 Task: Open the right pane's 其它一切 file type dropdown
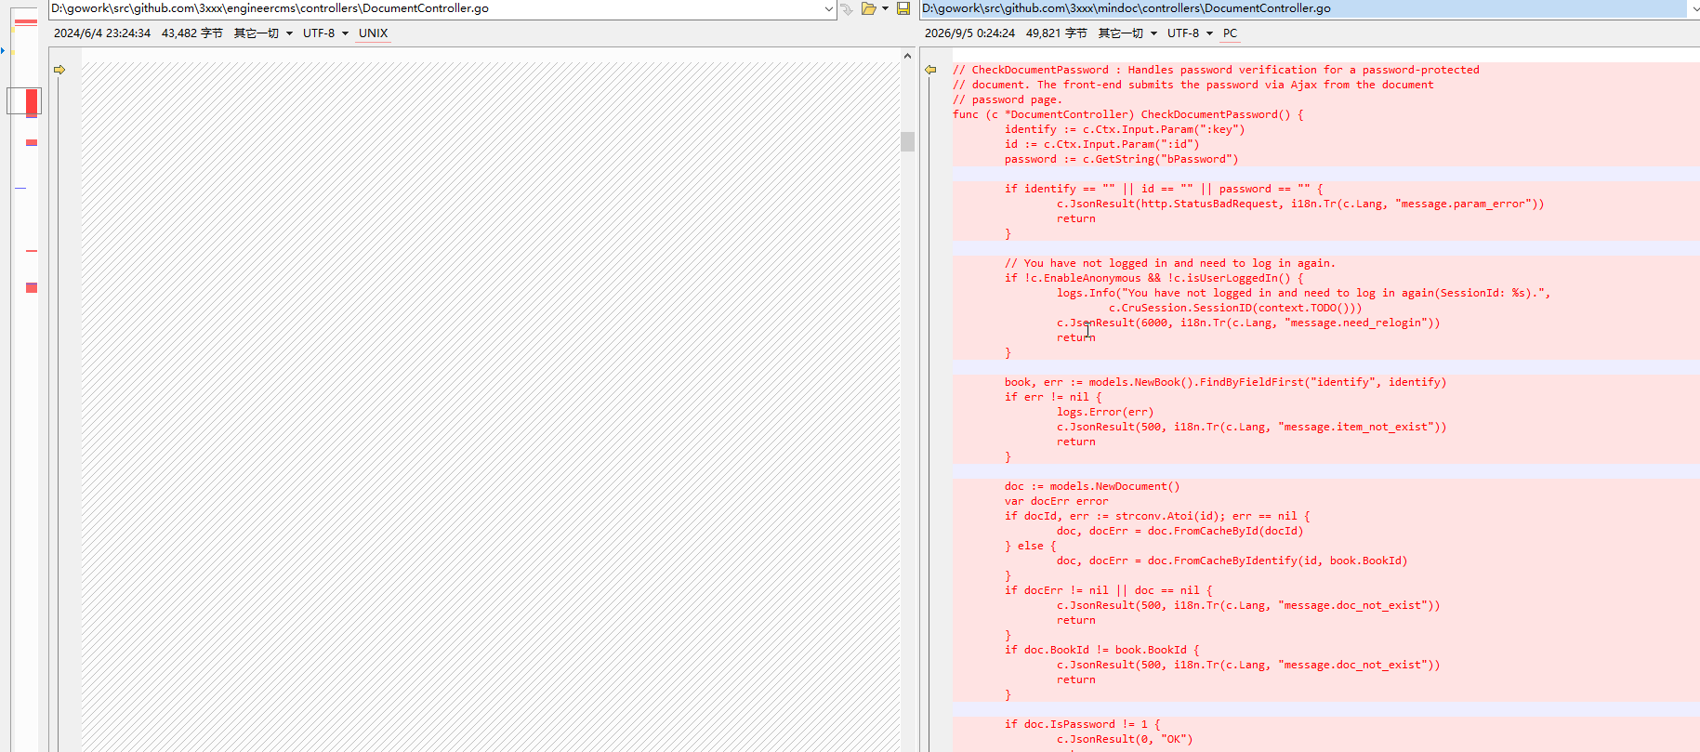point(1127,33)
